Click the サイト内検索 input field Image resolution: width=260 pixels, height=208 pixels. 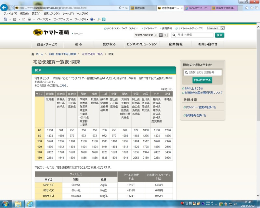click(192, 35)
